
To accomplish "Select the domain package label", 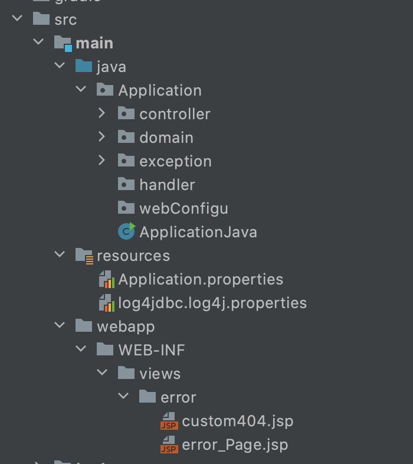I will click(x=166, y=138).
